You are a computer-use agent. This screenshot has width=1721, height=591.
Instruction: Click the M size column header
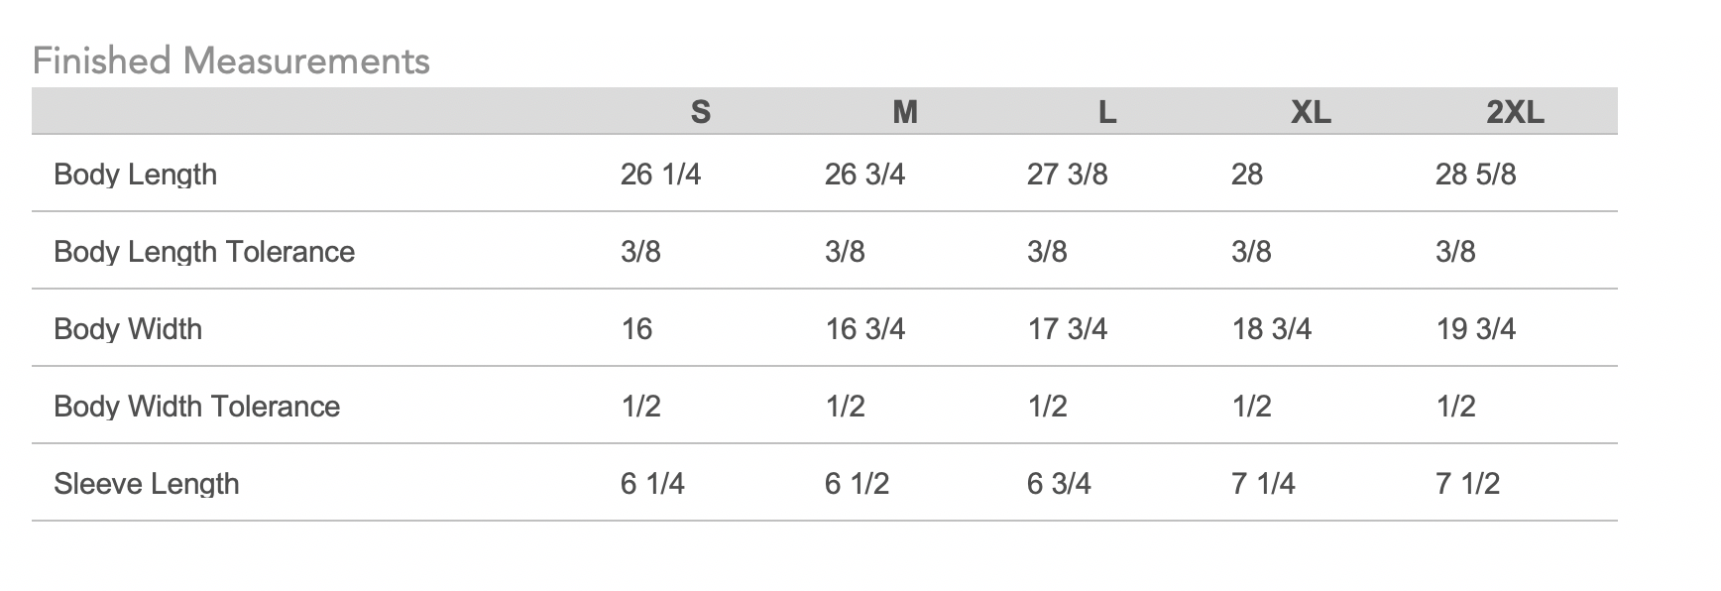904,112
